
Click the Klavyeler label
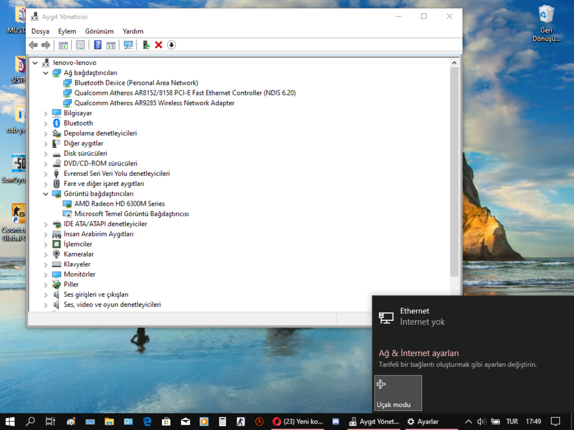click(x=77, y=264)
